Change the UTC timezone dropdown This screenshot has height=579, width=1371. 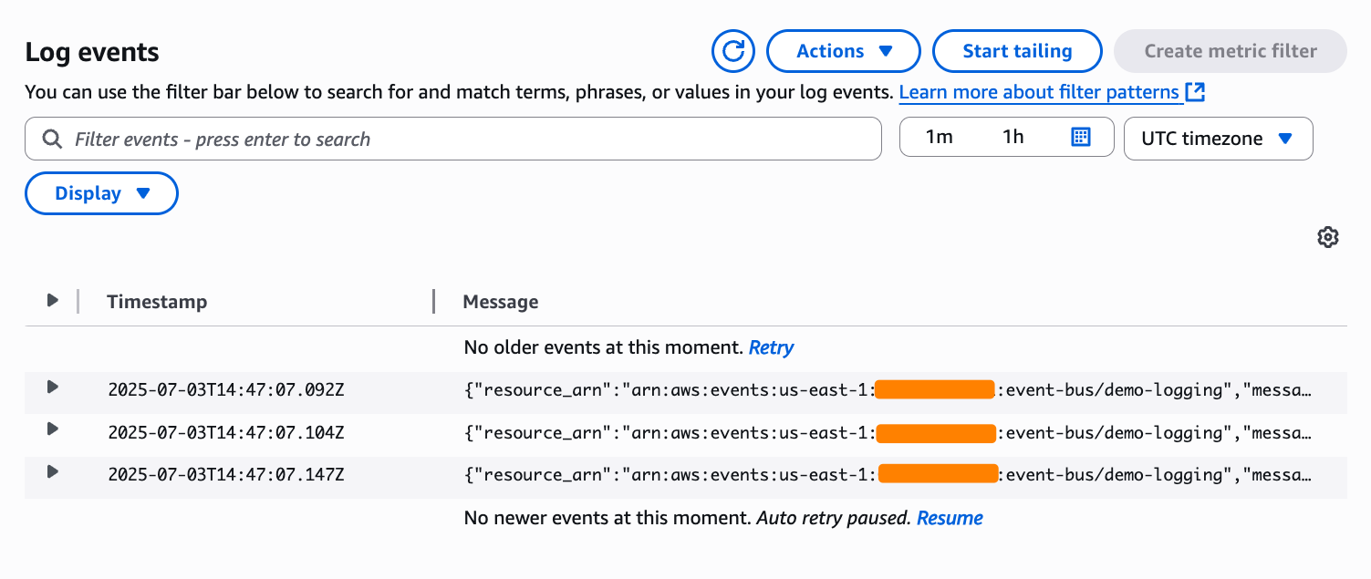(x=1218, y=139)
